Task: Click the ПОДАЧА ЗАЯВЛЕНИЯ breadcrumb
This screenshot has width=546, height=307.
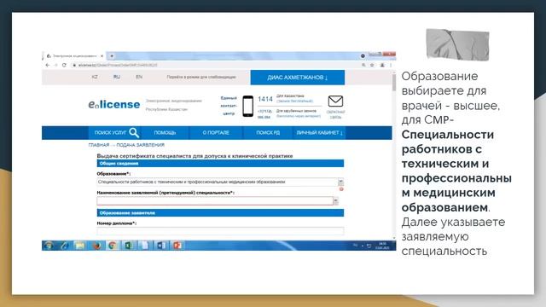Action: pyautogui.click(x=140, y=145)
